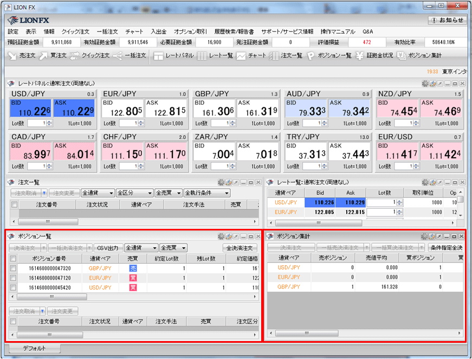Show rate list (レート一覧) toolbar icon

(x=202, y=56)
